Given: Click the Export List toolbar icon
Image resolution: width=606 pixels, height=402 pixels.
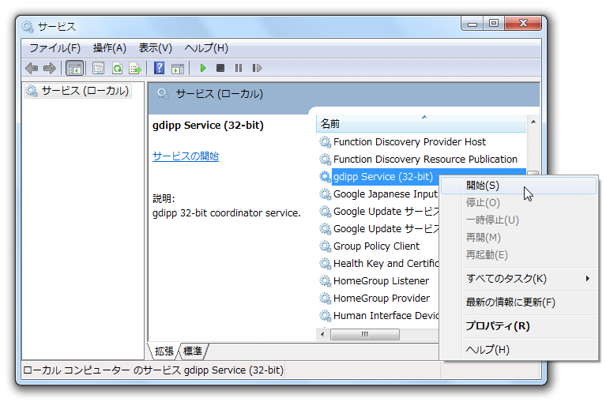Looking at the screenshot, I should pyautogui.click(x=135, y=69).
